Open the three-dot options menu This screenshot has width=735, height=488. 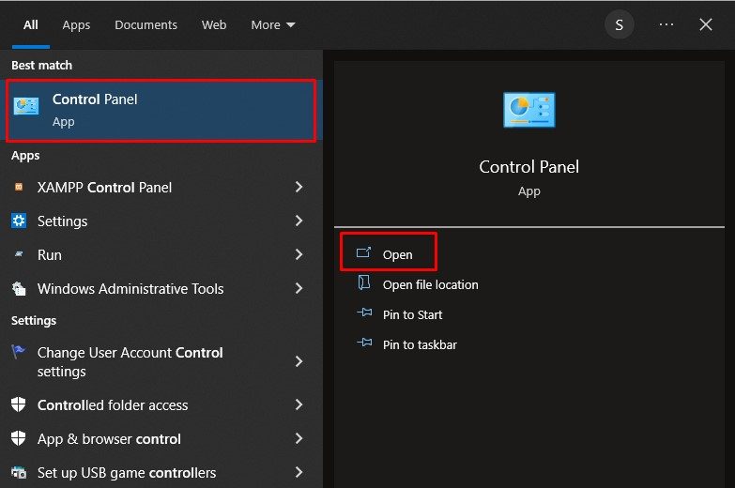coord(666,24)
